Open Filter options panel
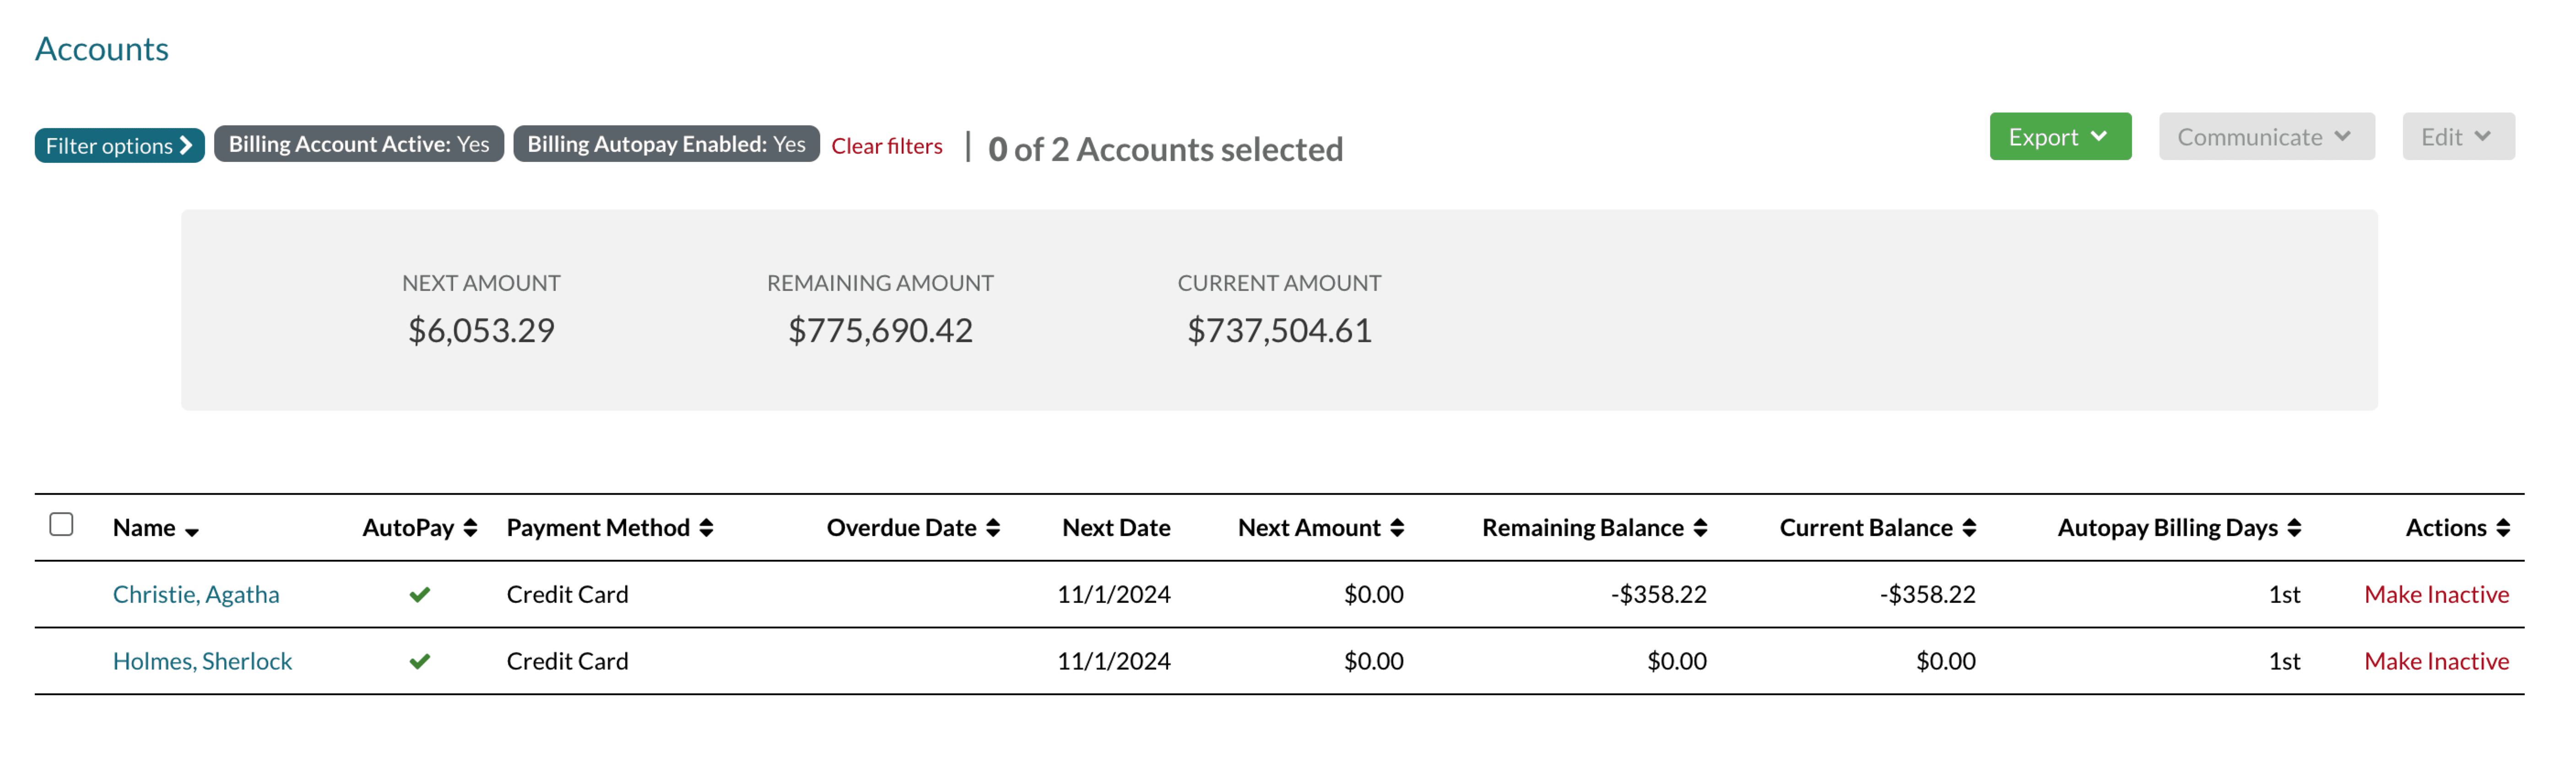Viewport: 2576px width, 783px height. pos(119,146)
